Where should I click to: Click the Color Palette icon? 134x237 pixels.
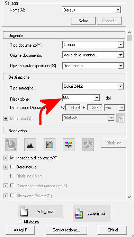coord(88,144)
